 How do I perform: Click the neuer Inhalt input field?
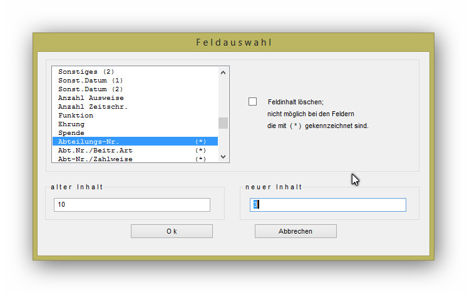(328, 205)
